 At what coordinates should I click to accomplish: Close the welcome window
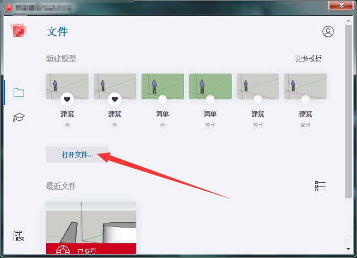pyautogui.click(x=341, y=5)
